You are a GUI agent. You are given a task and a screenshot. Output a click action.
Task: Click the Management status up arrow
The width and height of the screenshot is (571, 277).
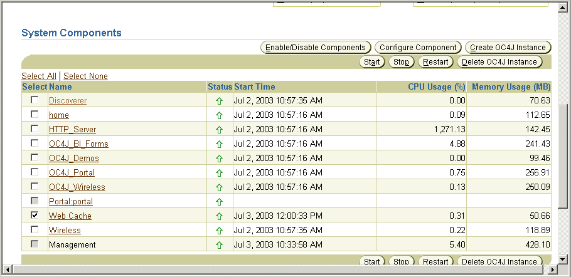(219, 246)
